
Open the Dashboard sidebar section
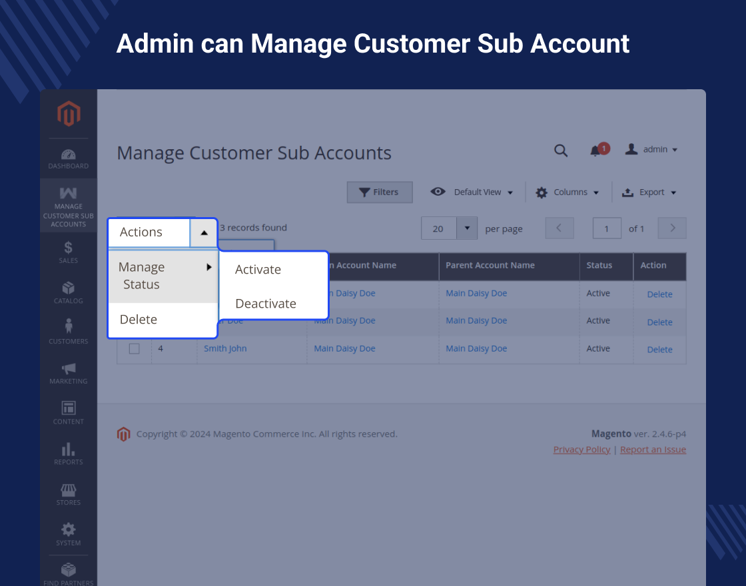coord(69,159)
